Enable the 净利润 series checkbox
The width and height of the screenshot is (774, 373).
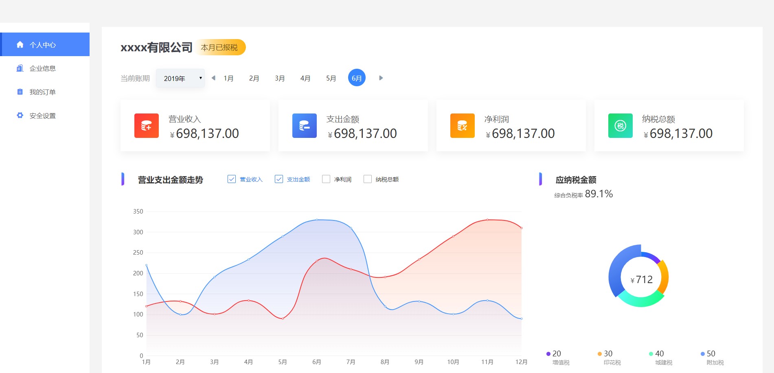(326, 179)
